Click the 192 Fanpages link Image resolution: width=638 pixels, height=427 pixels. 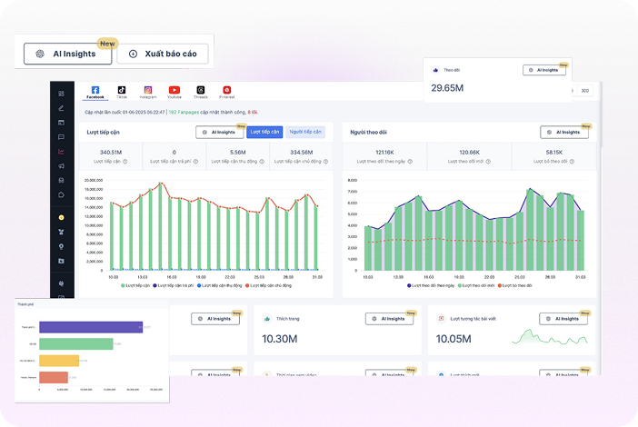(x=184, y=113)
